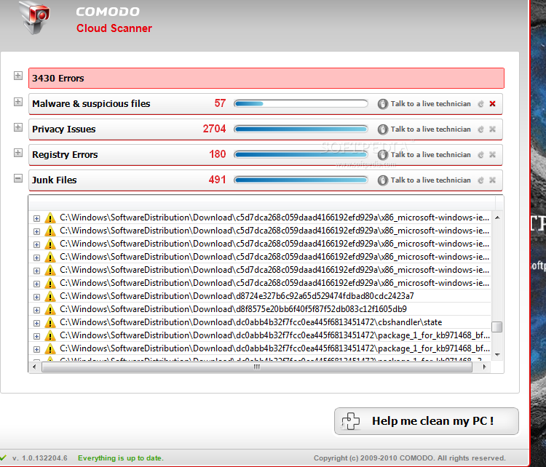Select path ending d8724e327b6c92a65d529474fdbad80cdc2423a7

click(x=237, y=296)
